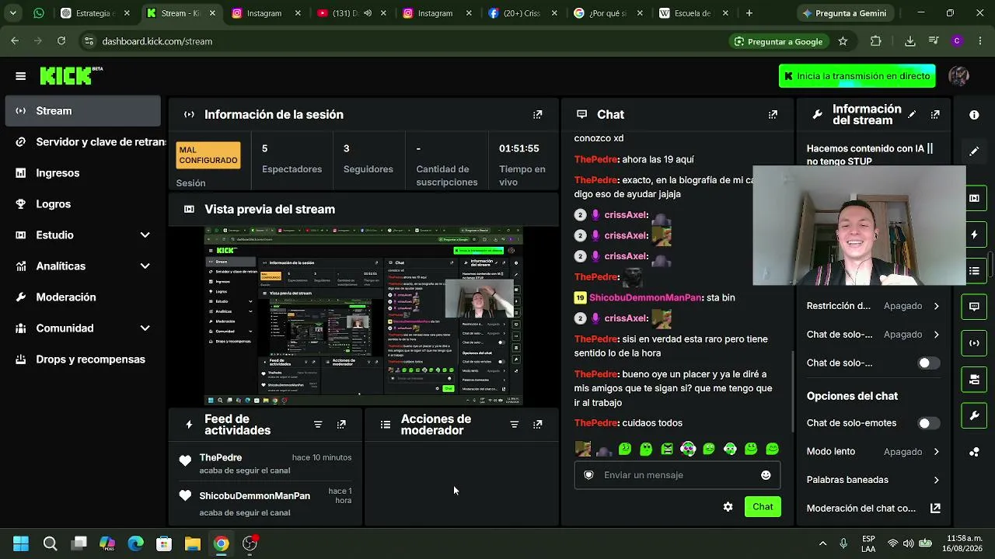Click Inicia la transmisión en directo button
Viewport: 995px width, 559px height.
(x=857, y=76)
